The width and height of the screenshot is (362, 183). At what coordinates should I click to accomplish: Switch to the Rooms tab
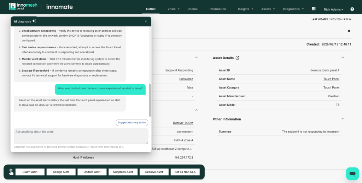pyautogui.click(x=193, y=9)
